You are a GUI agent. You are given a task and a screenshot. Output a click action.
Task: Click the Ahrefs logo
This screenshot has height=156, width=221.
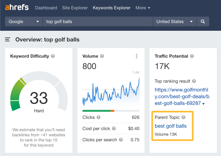pyautogui.click(x=17, y=7)
